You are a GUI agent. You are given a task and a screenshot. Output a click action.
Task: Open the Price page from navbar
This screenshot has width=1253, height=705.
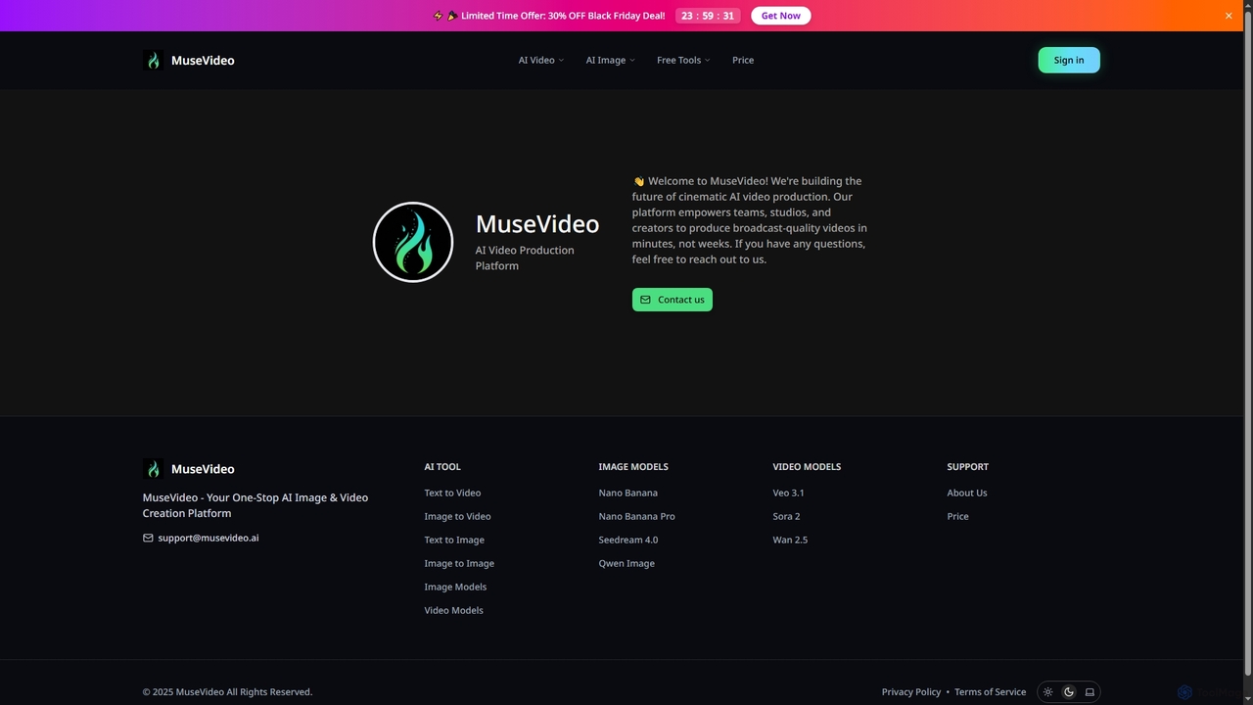pos(743,61)
